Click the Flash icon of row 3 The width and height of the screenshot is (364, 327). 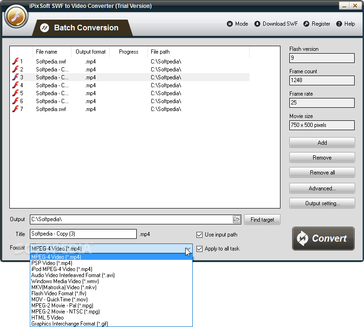pos(15,77)
